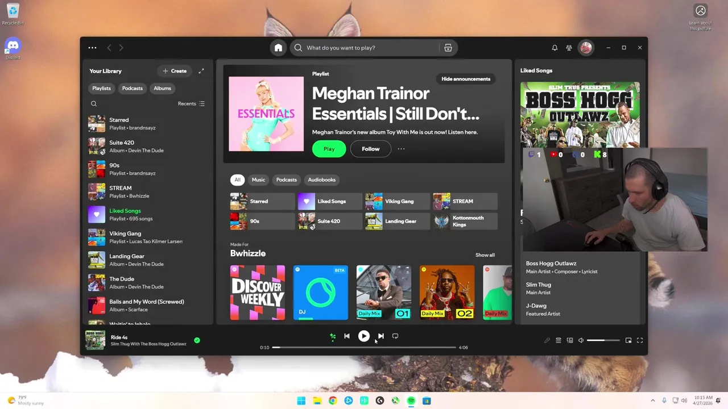Open the three-dot app menu
The height and width of the screenshot is (409, 728).
click(92, 48)
